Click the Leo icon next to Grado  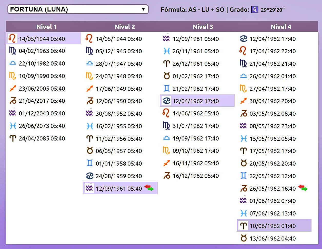255,10
